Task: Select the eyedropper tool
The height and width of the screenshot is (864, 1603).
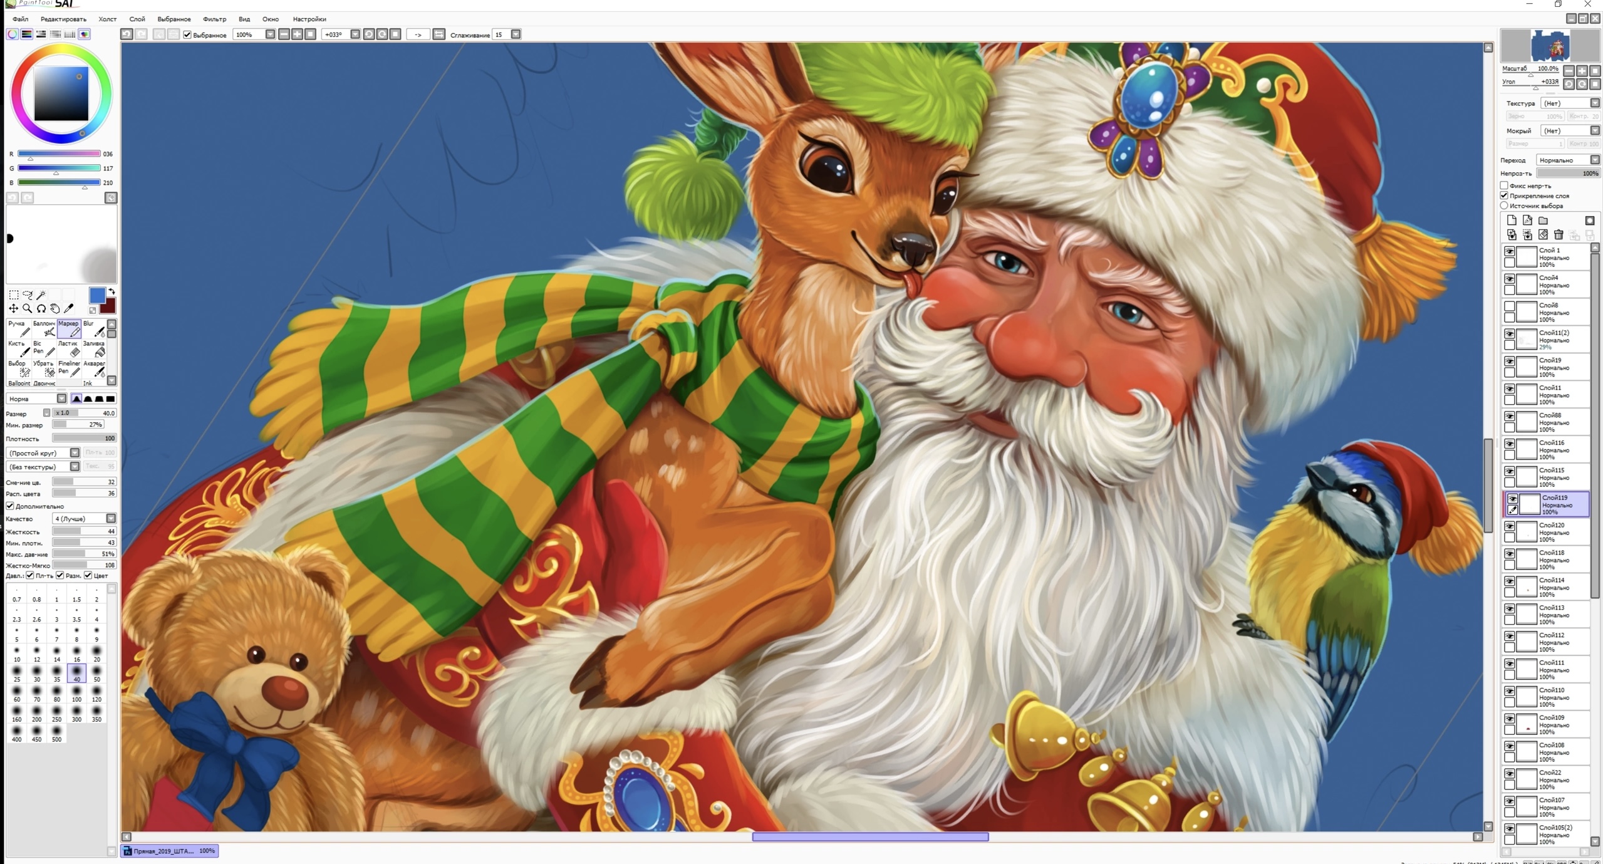Action: (x=69, y=308)
